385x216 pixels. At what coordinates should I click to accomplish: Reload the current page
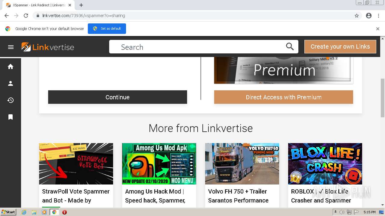(x=26, y=16)
